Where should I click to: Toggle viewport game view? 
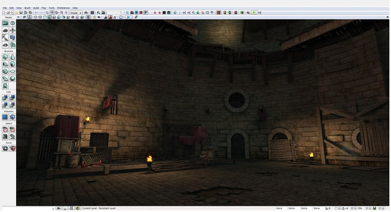(x=88, y=17)
